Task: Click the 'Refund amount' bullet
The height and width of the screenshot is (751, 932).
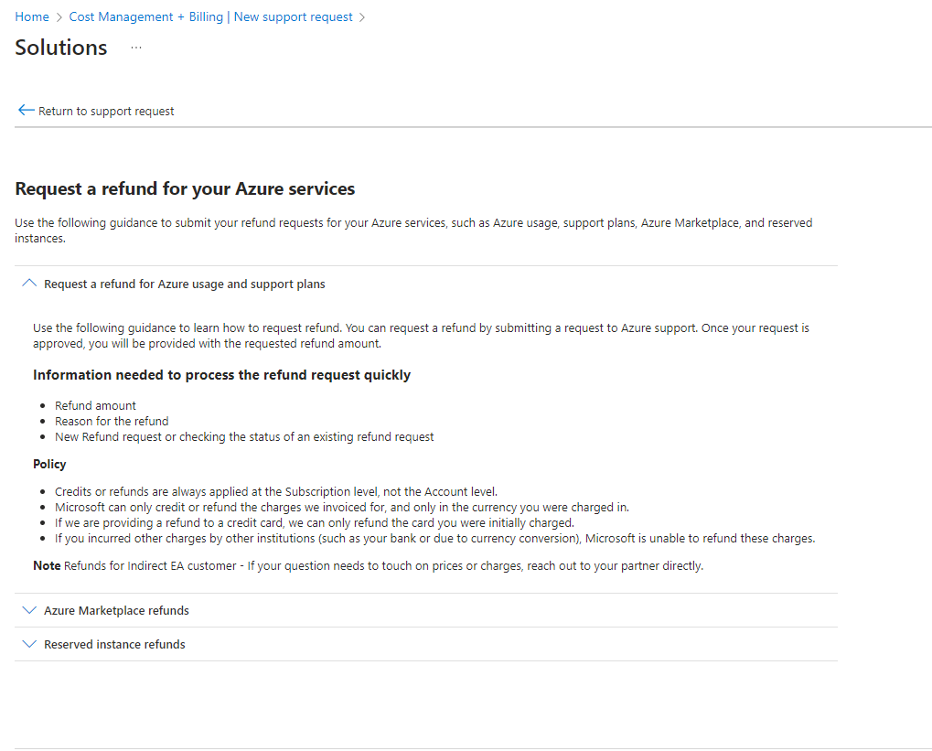Action: tap(96, 405)
